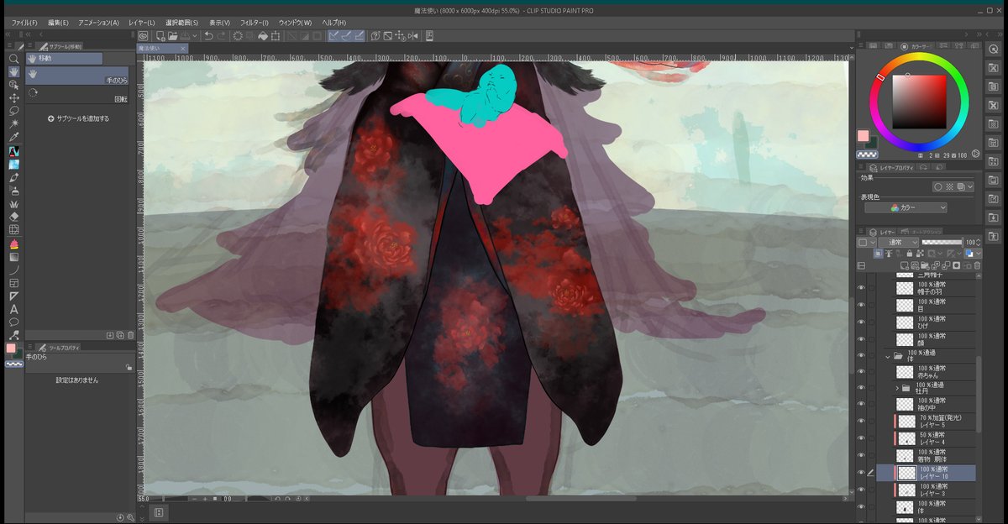Viewport: 1008px width, 524px height.
Task: Select the Lasso selection tool
Action: pyautogui.click(x=13, y=111)
